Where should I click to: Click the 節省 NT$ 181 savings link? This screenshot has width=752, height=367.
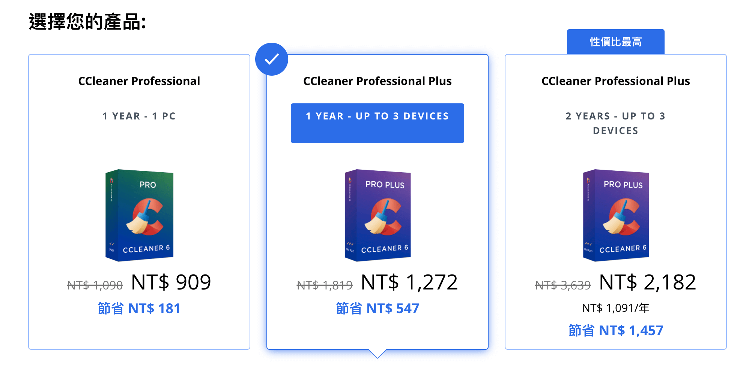pos(139,309)
